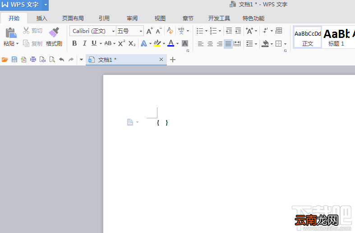Expand the numbered list dropdown arrow
Image resolution: width=355 pixels, height=233 pixels.
[x=220, y=31]
